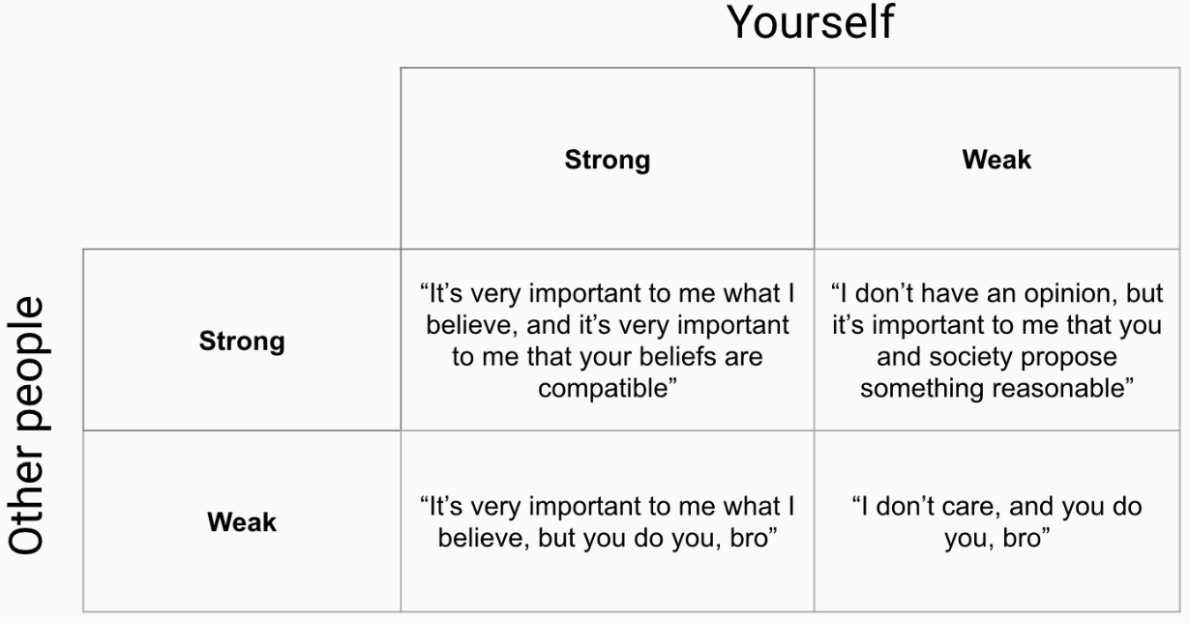This screenshot has width=1190, height=623.
Task: Click the "Yourself" heading above the table
Action: click(x=810, y=23)
